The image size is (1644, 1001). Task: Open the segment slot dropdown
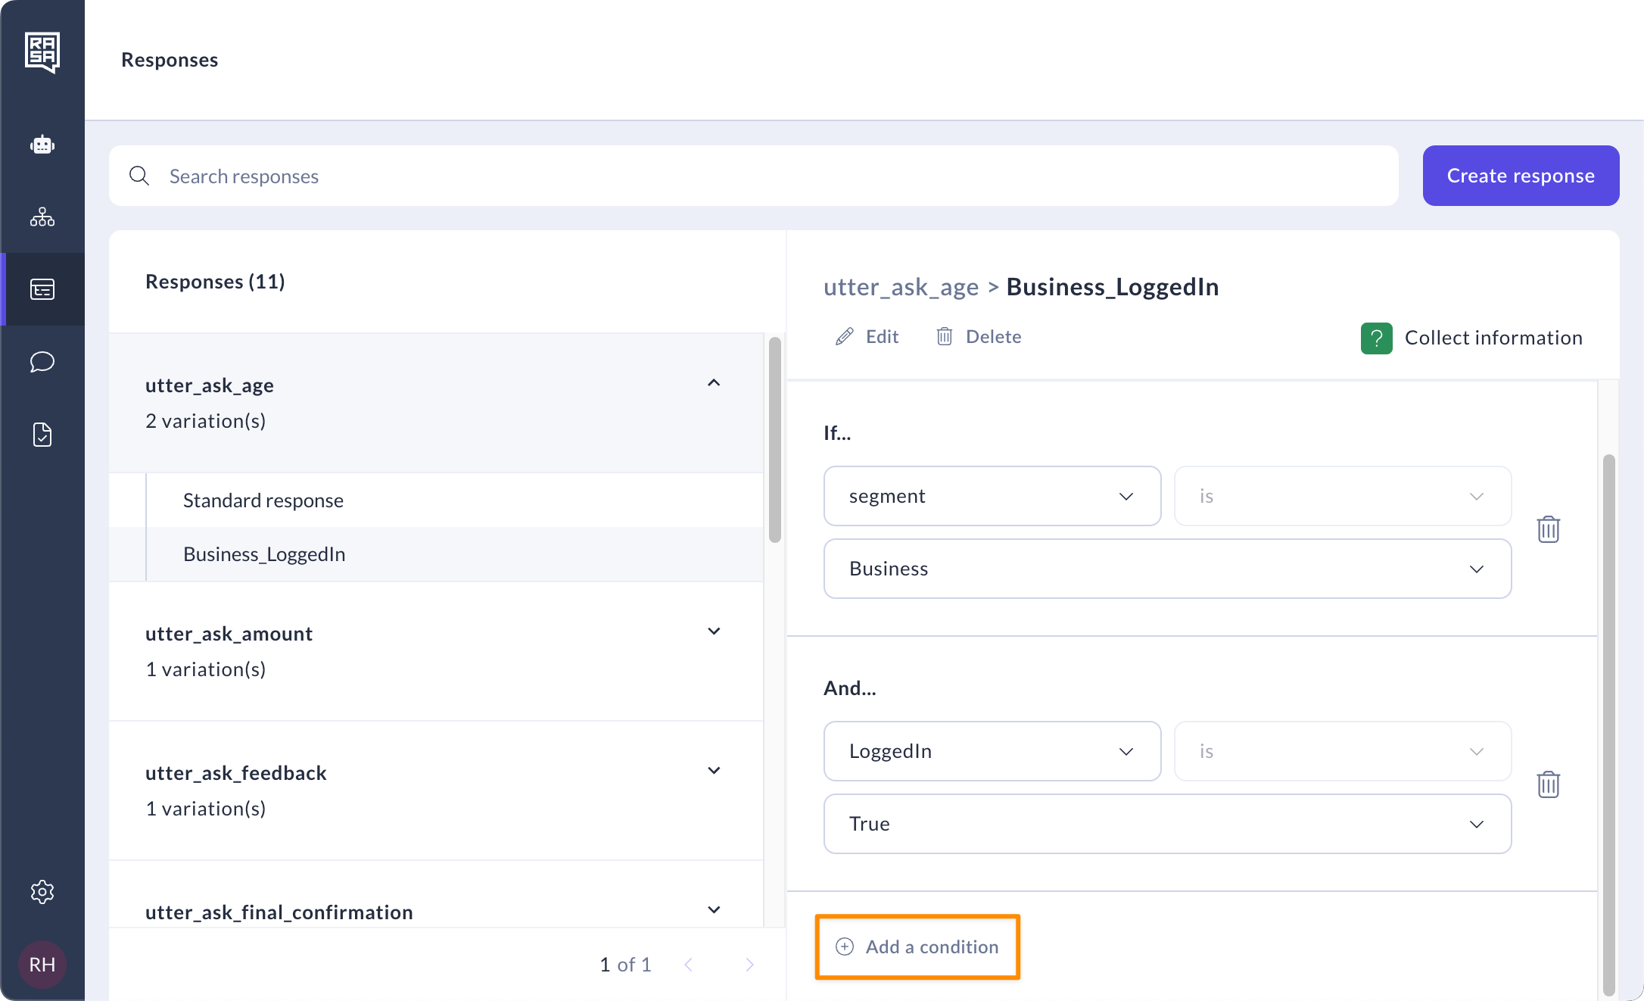pyautogui.click(x=992, y=496)
